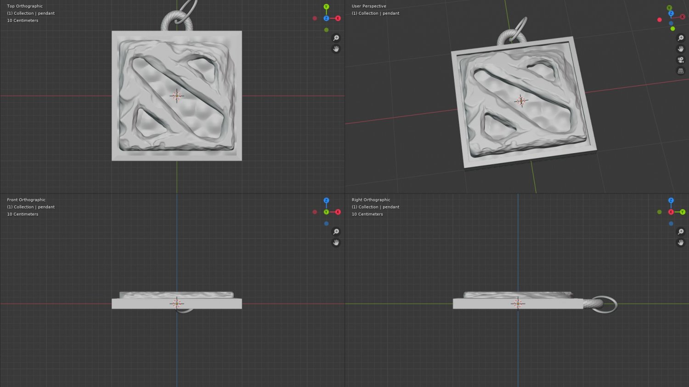
Task: Click the 'Top Orthographic' view label
Action: pos(25,6)
